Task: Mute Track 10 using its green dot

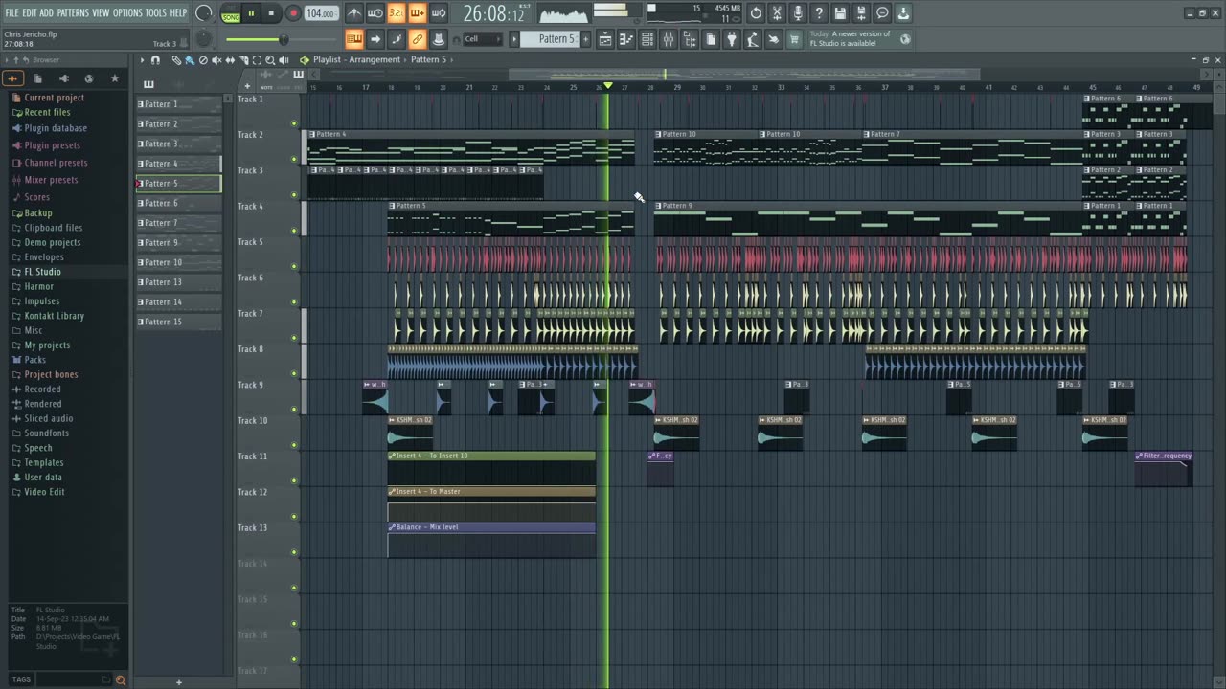Action: [x=294, y=445]
